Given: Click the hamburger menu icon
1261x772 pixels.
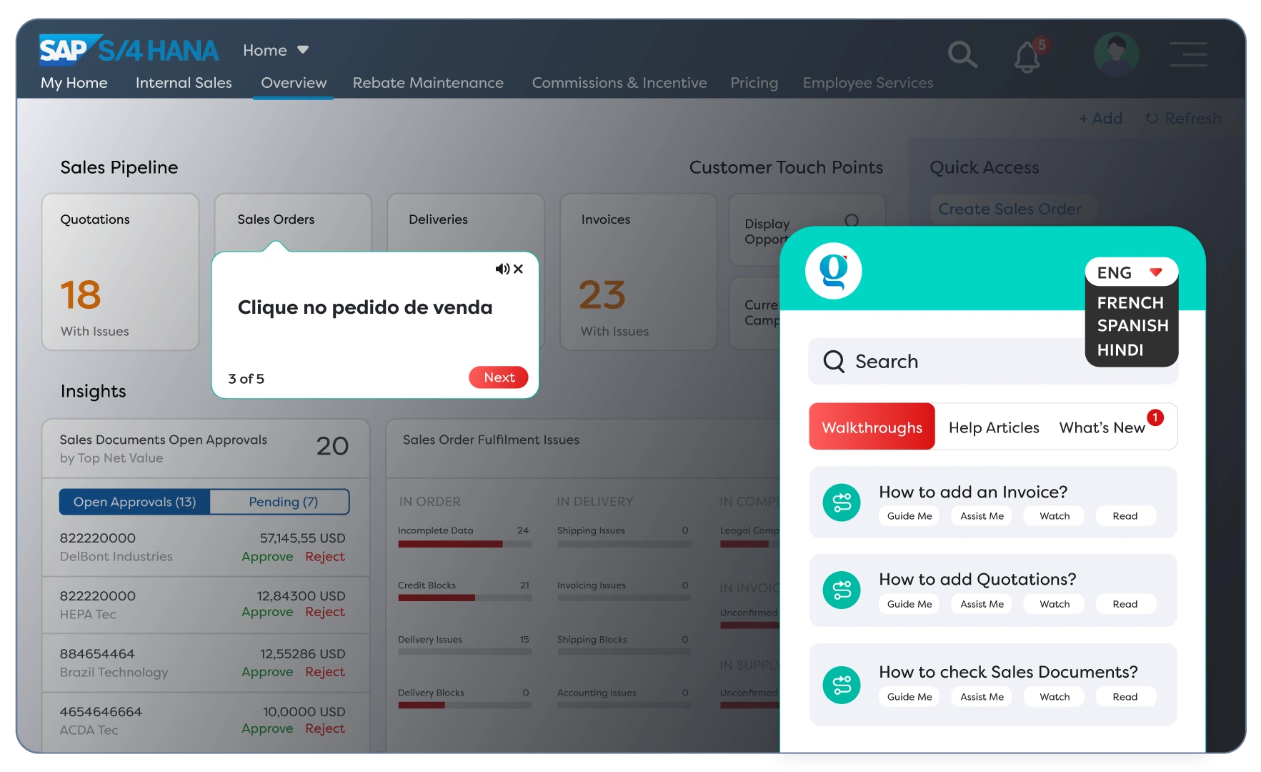Looking at the screenshot, I should point(1187,54).
